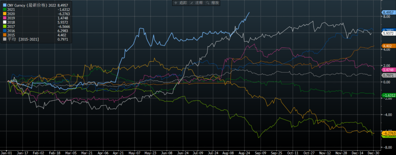Toggle the 2021 green legend swatch
Image resolution: width=396 pixels, height=155 pixels.
coord(4,10)
